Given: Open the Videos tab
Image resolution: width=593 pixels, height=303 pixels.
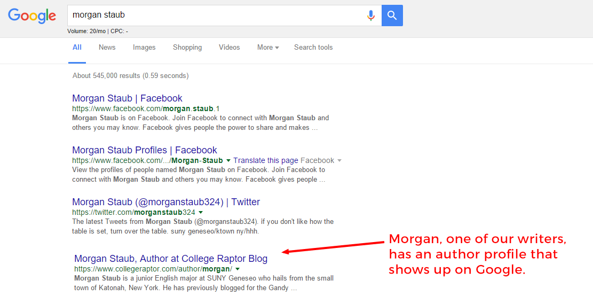Looking at the screenshot, I should click(229, 48).
